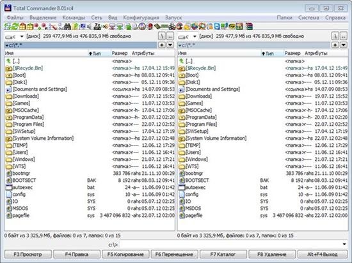Click the Alt+F4 Выход button
Viewport: 352px width, 263px height.
[x=323, y=254]
